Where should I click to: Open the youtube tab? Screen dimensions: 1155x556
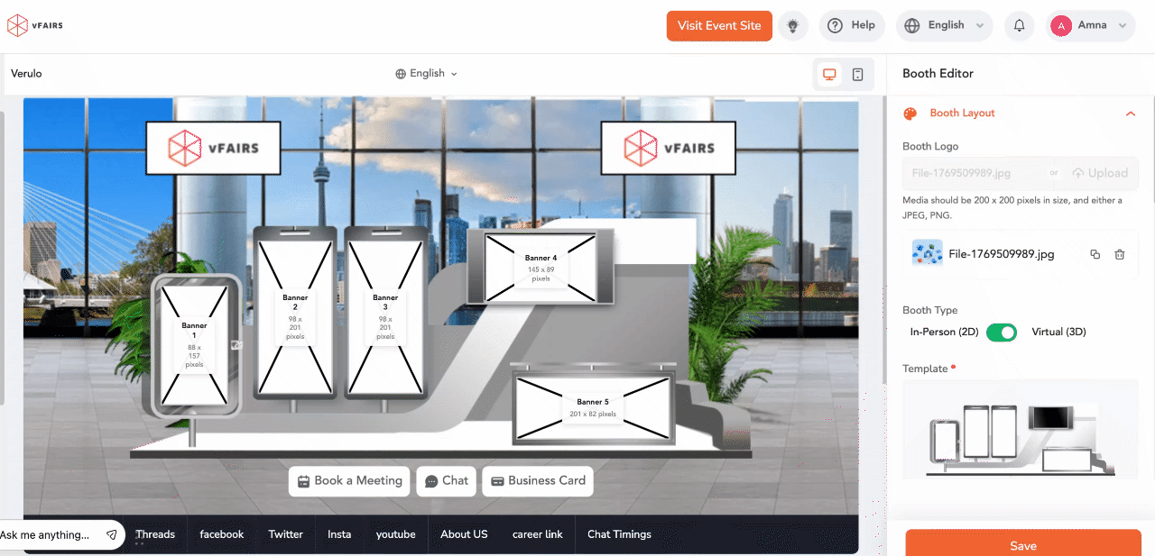point(396,534)
